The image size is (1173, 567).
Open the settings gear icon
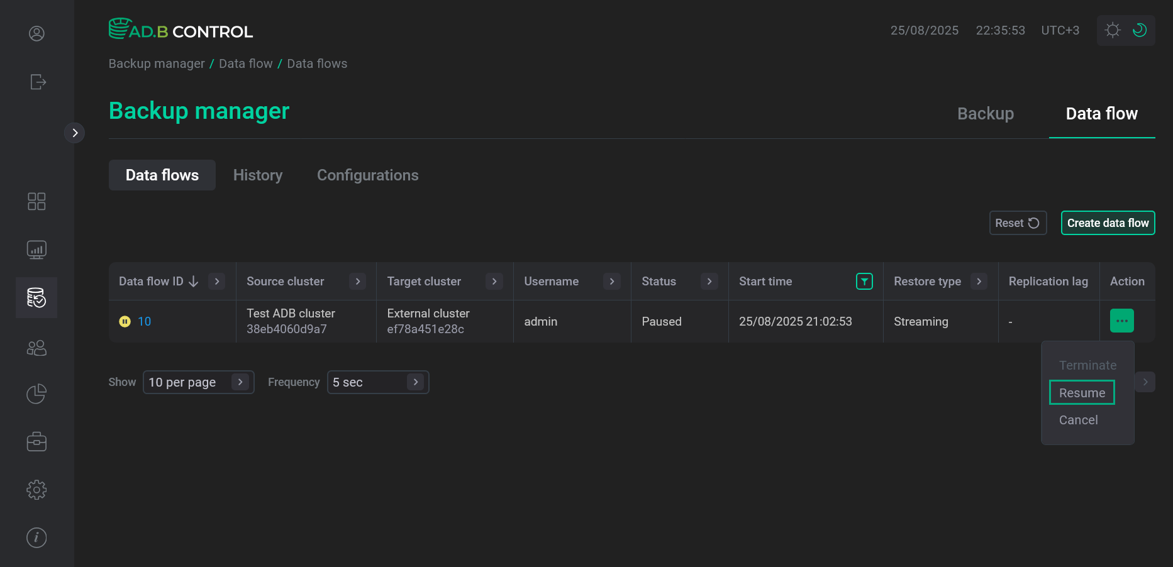(x=36, y=490)
